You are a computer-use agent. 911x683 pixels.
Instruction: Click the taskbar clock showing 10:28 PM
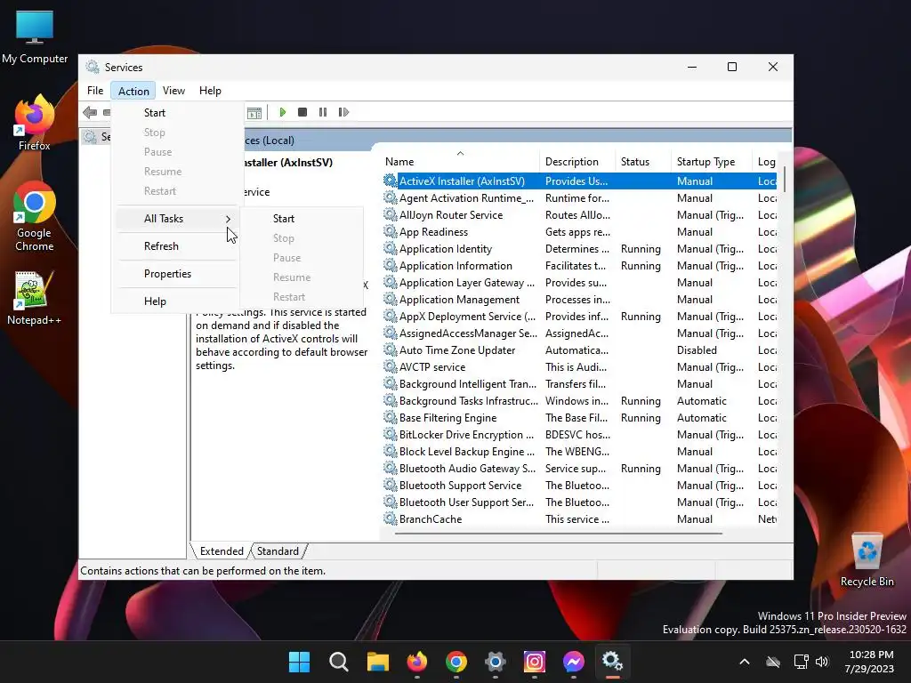click(x=869, y=662)
